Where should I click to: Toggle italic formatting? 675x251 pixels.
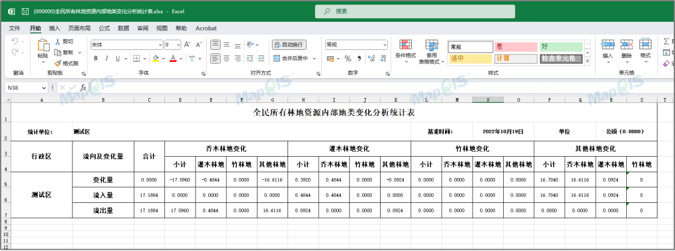[x=106, y=59]
